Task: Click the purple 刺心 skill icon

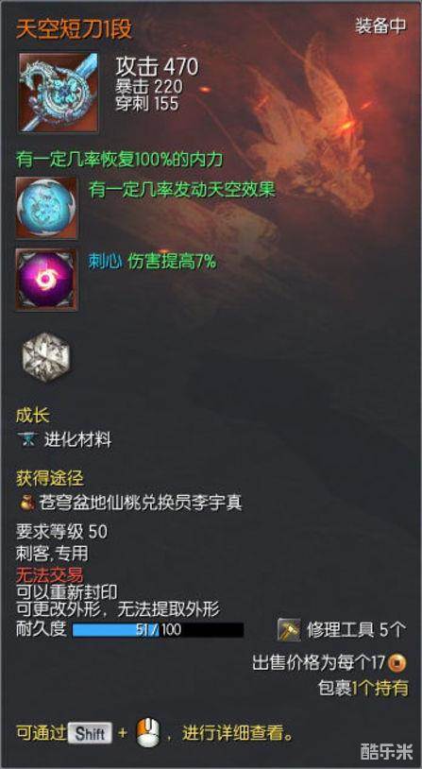Action: pos(46,280)
